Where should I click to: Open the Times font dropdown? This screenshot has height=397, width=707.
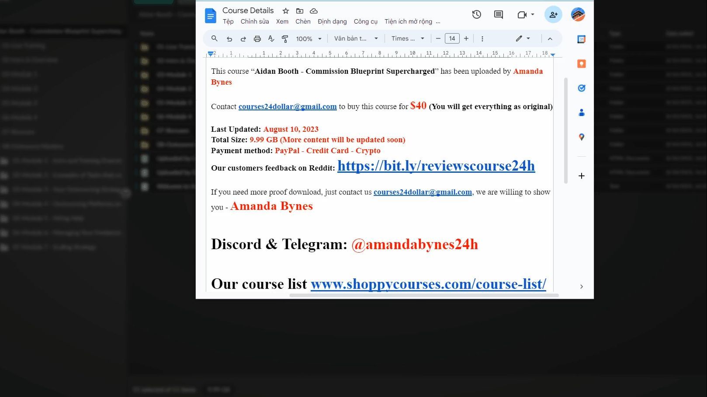click(408, 38)
